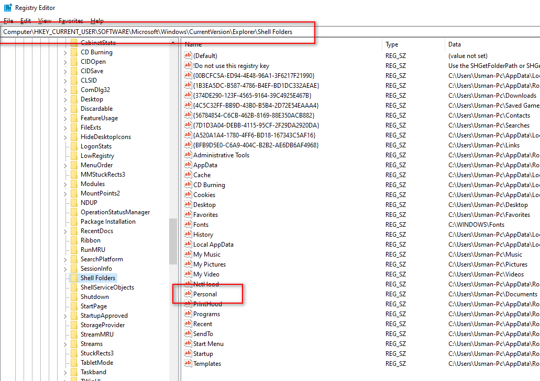Viewport: 540px width, 381px height.
Task: Select the Taskband key
Action: 93,372
